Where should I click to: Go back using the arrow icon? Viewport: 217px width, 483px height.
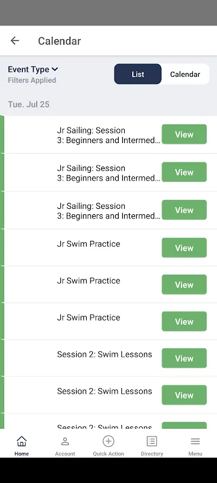click(x=14, y=40)
